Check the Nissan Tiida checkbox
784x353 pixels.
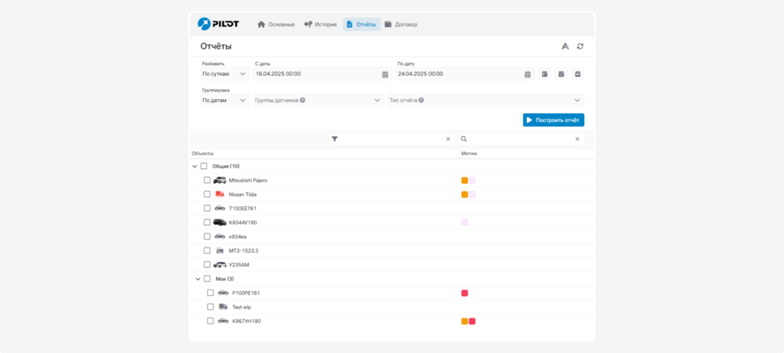pyautogui.click(x=207, y=195)
